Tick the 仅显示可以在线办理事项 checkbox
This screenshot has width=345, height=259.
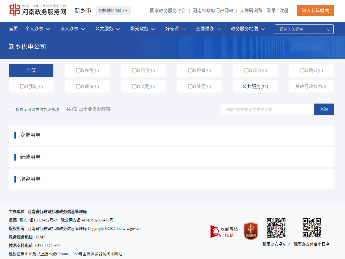(x=11, y=109)
